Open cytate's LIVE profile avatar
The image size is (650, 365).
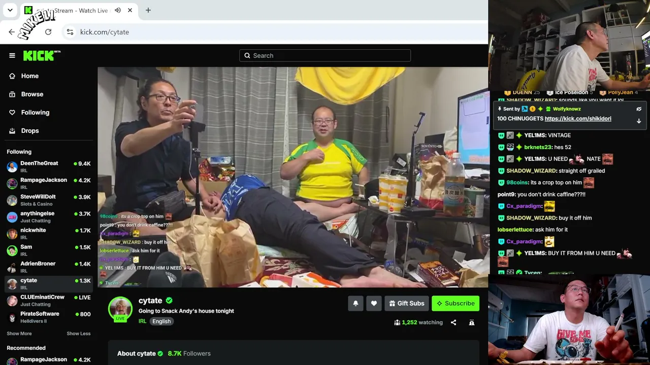click(x=120, y=309)
